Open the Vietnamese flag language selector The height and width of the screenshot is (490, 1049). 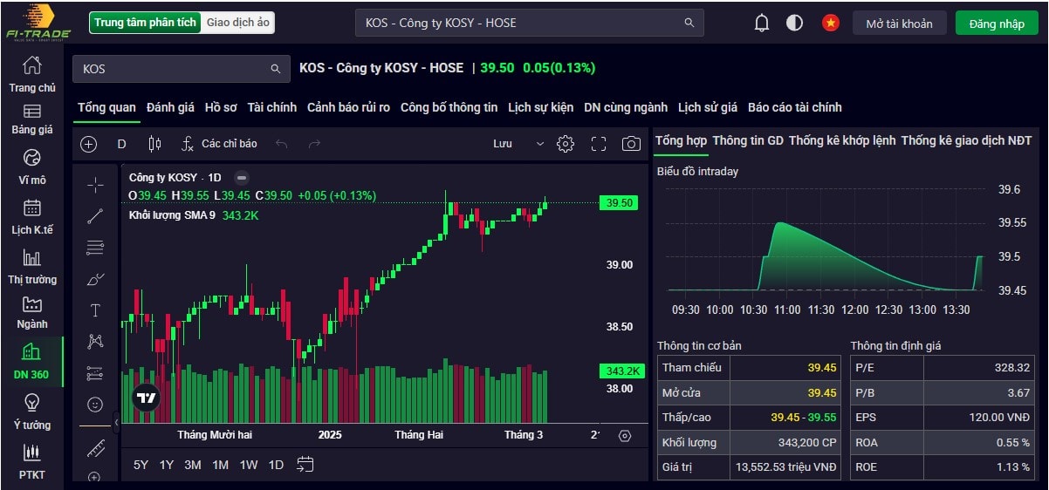pos(830,24)
